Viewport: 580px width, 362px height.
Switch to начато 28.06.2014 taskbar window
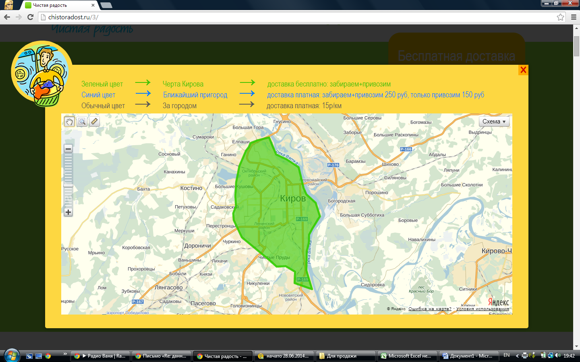coord(285,356)
